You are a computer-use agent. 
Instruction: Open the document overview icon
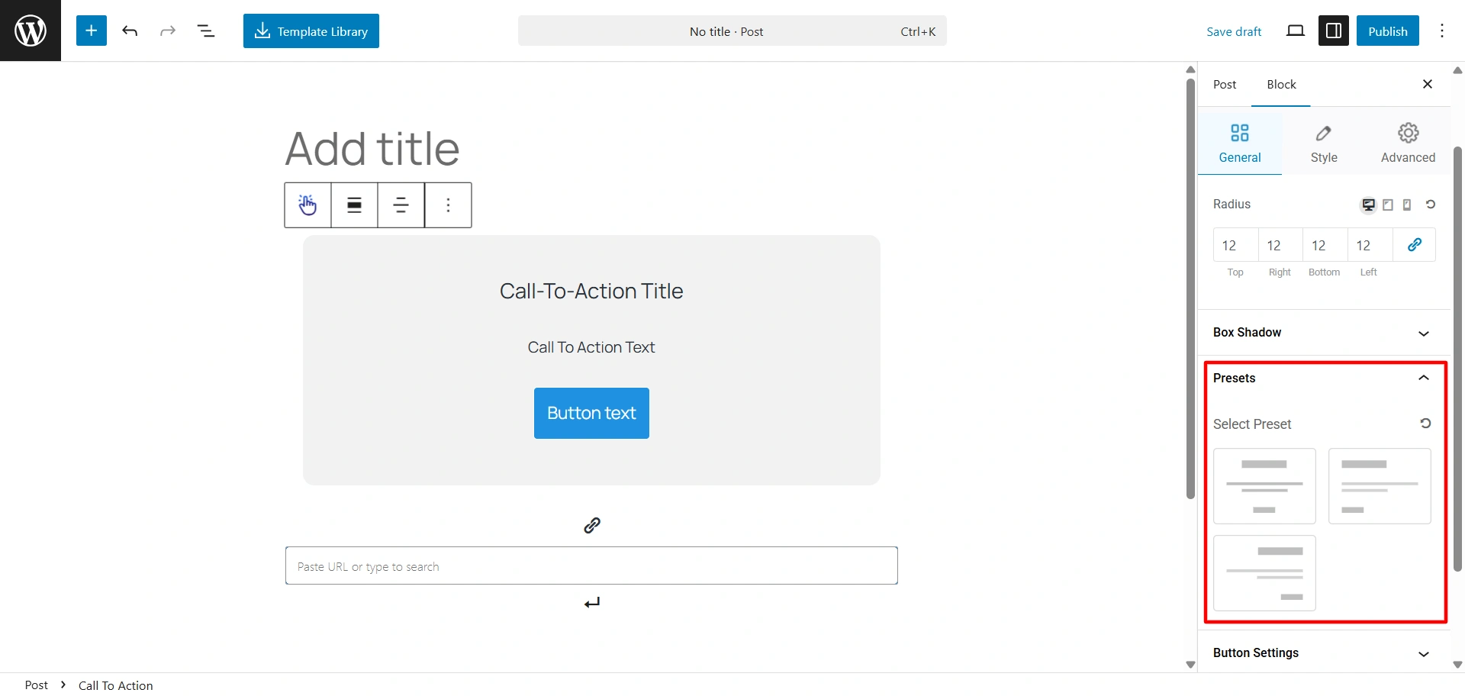(205, 31)
